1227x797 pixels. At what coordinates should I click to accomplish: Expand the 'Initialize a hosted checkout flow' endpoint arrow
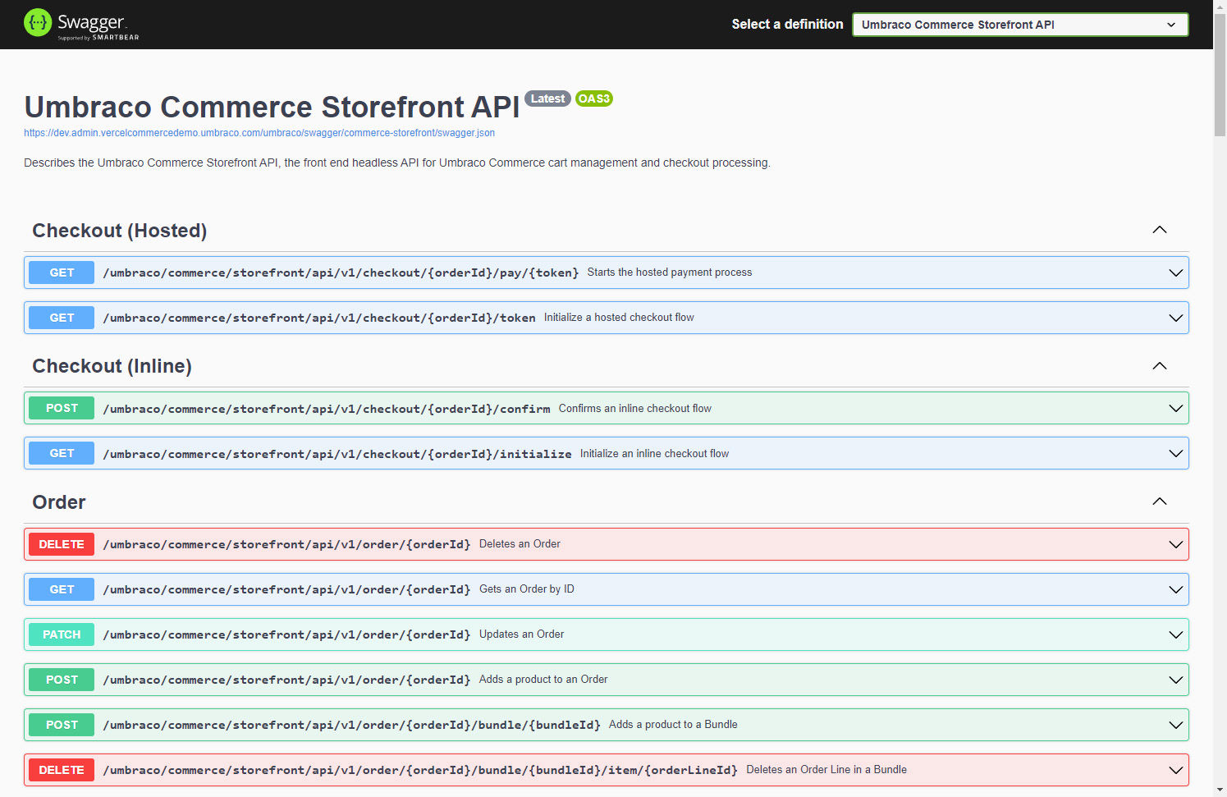pyautogui.click(x=1176, y=318)
